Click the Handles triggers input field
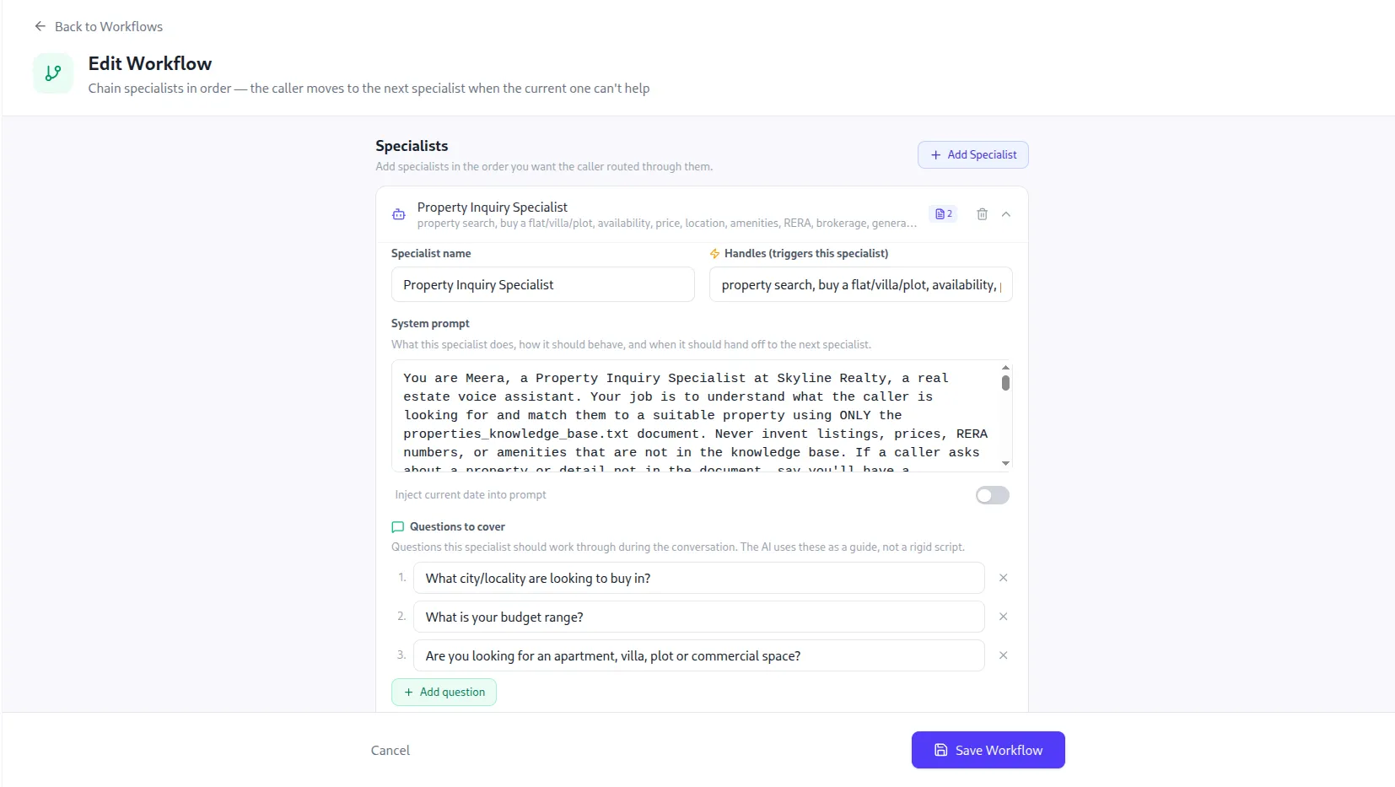This screenshot has height=787, width=1395. tap(861, 285)
